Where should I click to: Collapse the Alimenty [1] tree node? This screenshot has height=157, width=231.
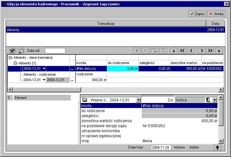[15, 63]
